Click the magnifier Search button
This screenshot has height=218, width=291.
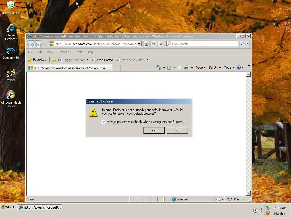tap(242, 44)
